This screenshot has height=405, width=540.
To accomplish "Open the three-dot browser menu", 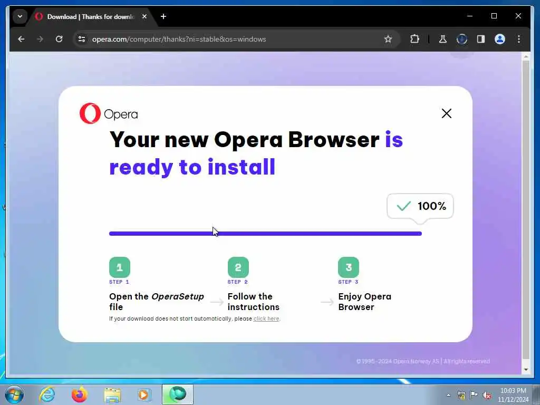I will (519, 39).
